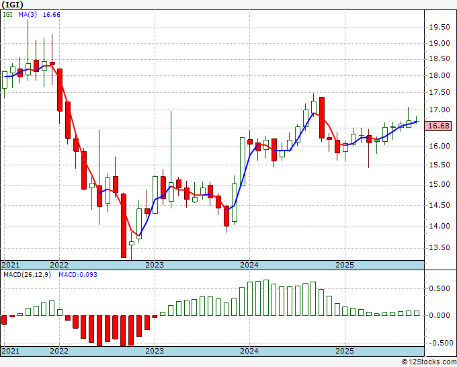
Task: Click the 14.00 price axis label
Action: tap(440, 226)
